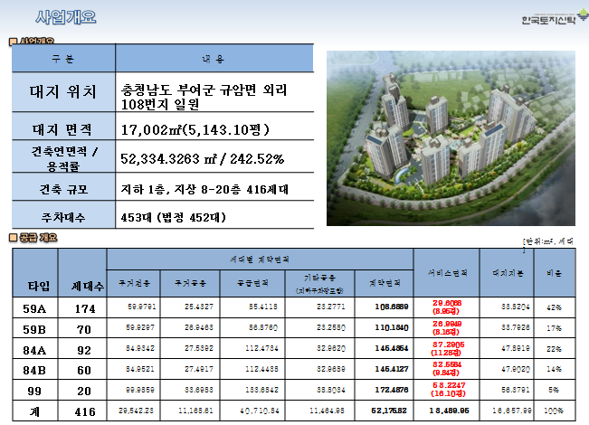
Task: Click the 14% ratio cell
Action: [x=554, y=369]
